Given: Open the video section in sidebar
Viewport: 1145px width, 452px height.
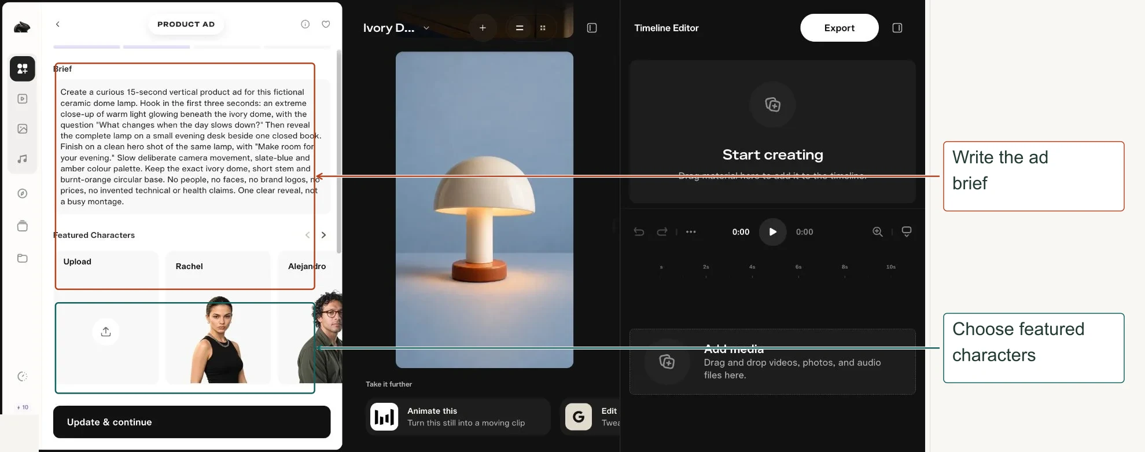Looking at the screenshot, I should click(x=23, y=99).
